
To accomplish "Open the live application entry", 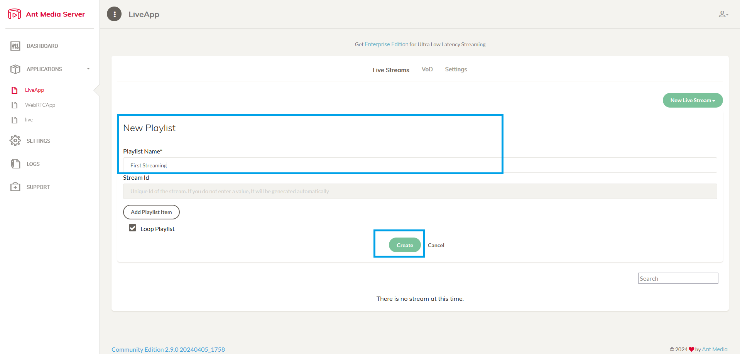I will (x=29, y=120).
